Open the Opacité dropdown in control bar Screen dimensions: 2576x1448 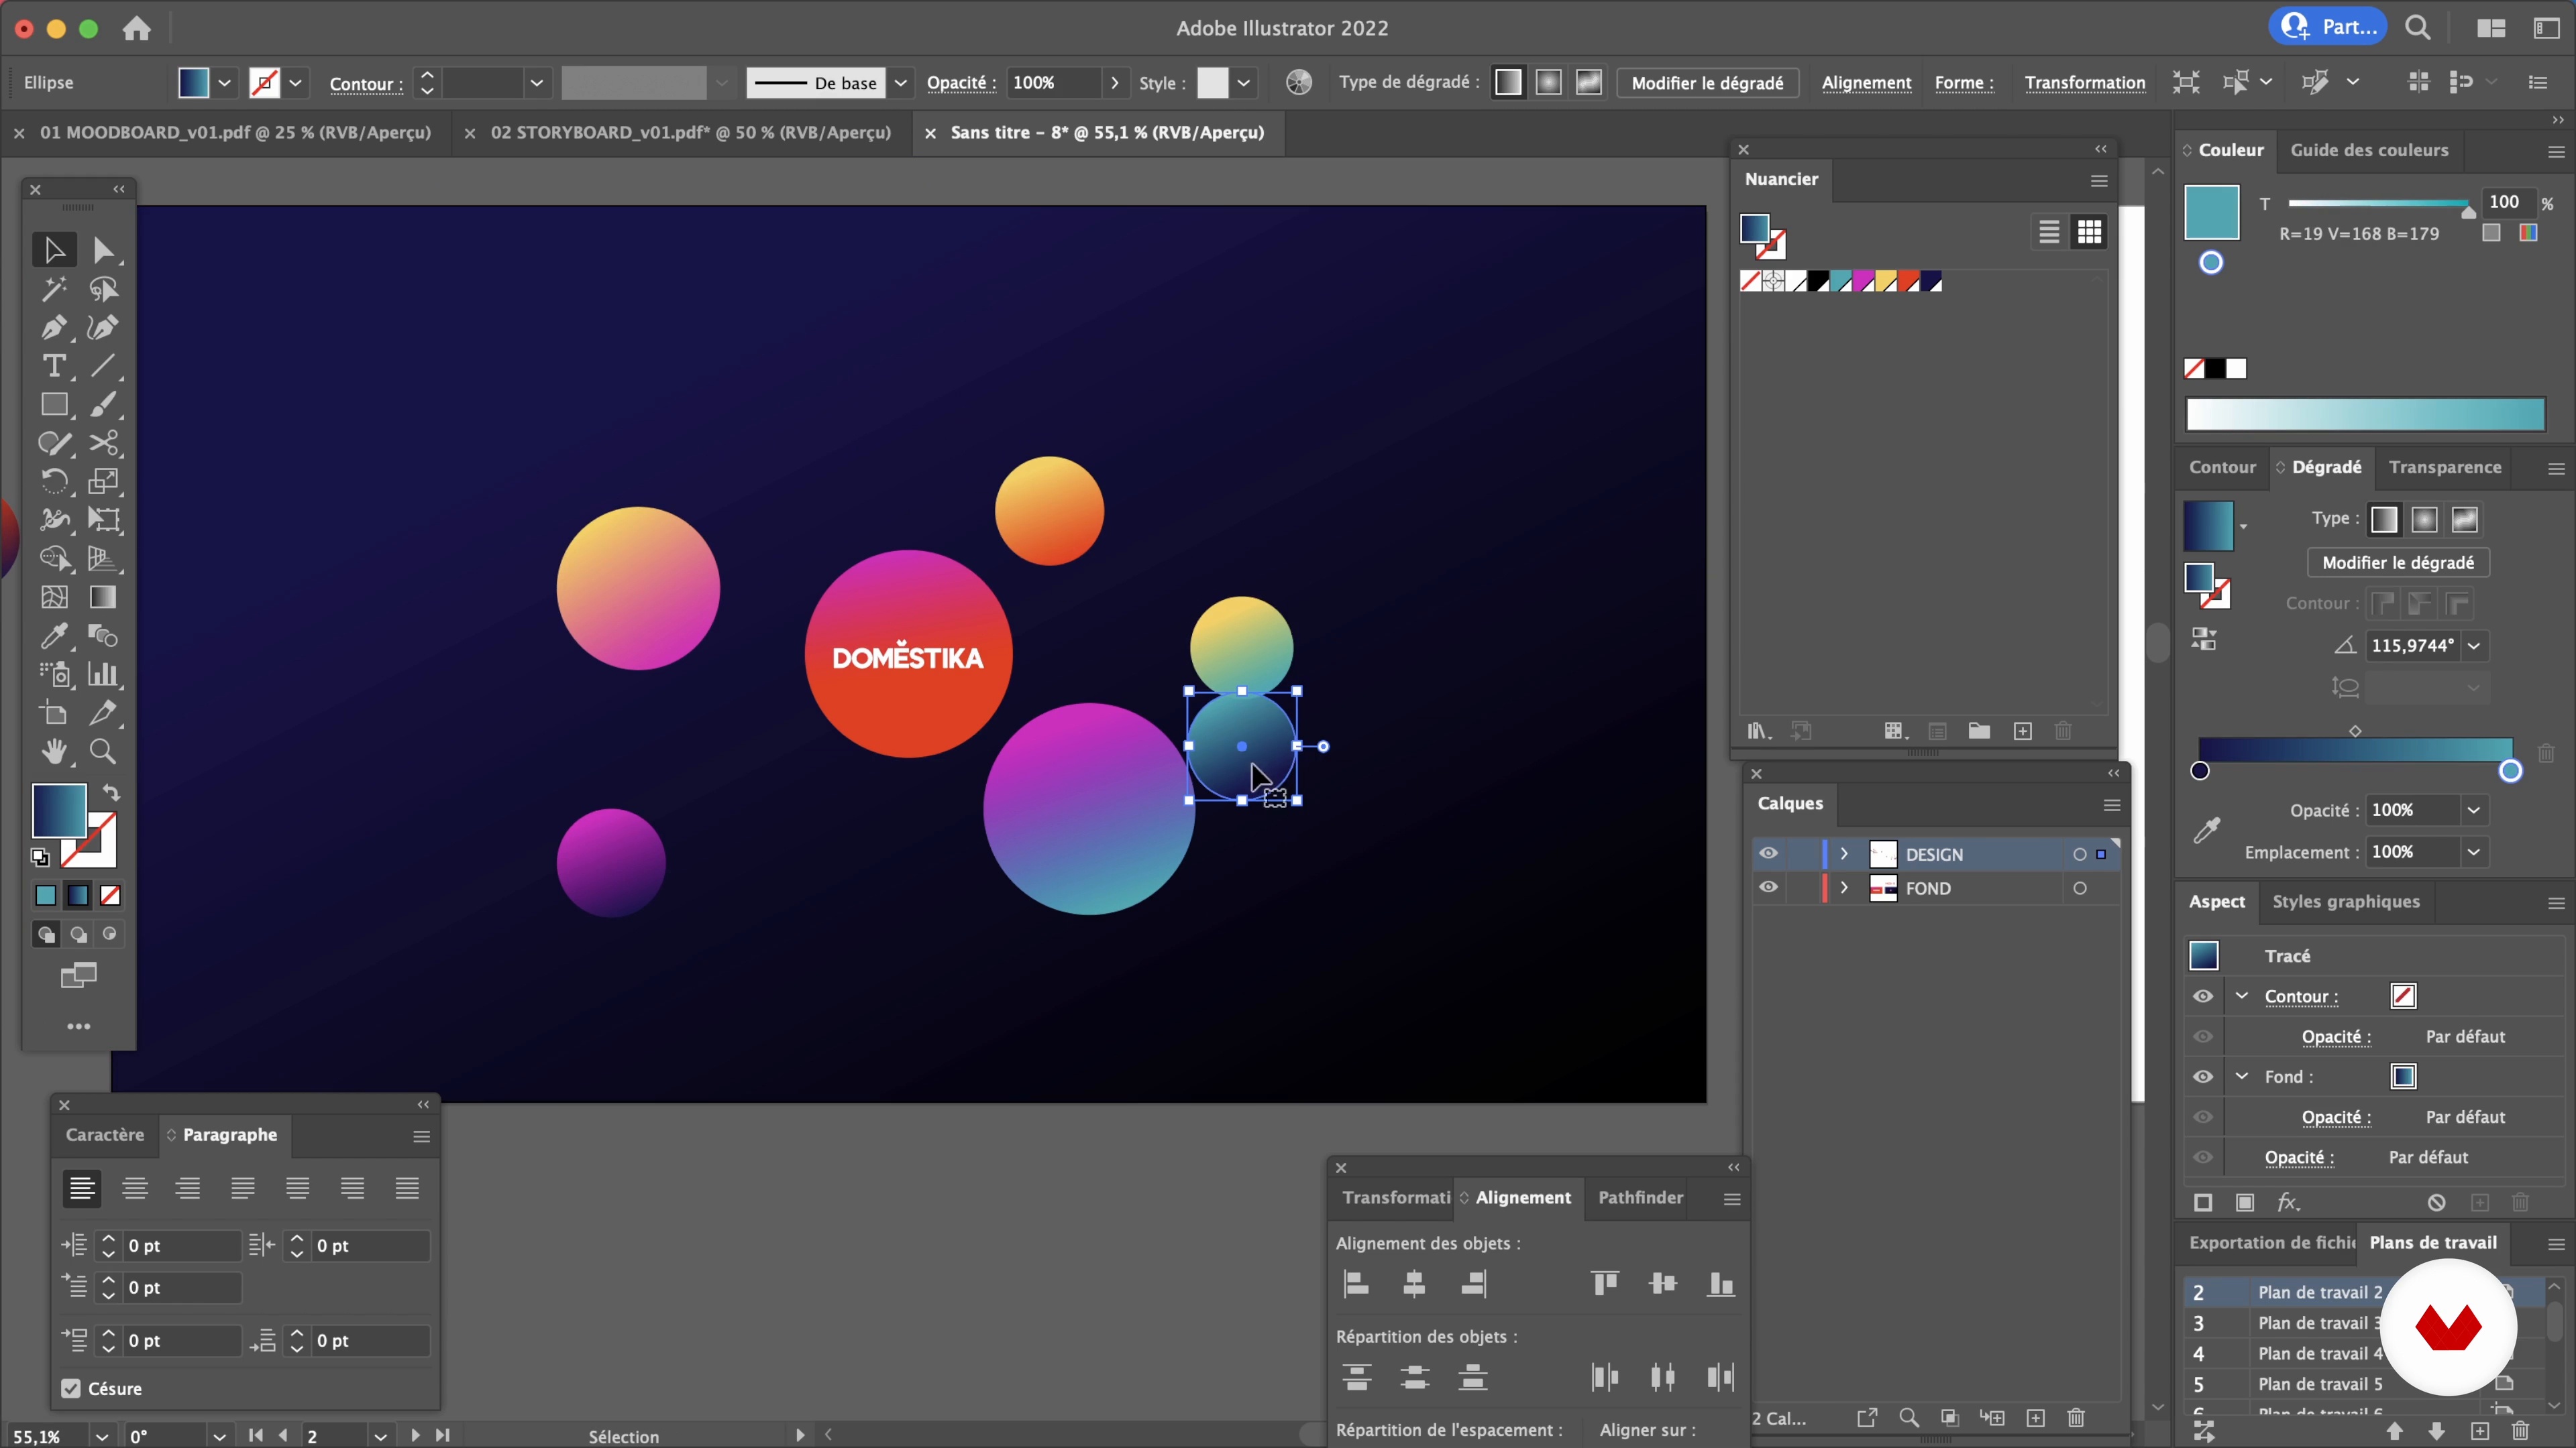(x=1115, y=83)
